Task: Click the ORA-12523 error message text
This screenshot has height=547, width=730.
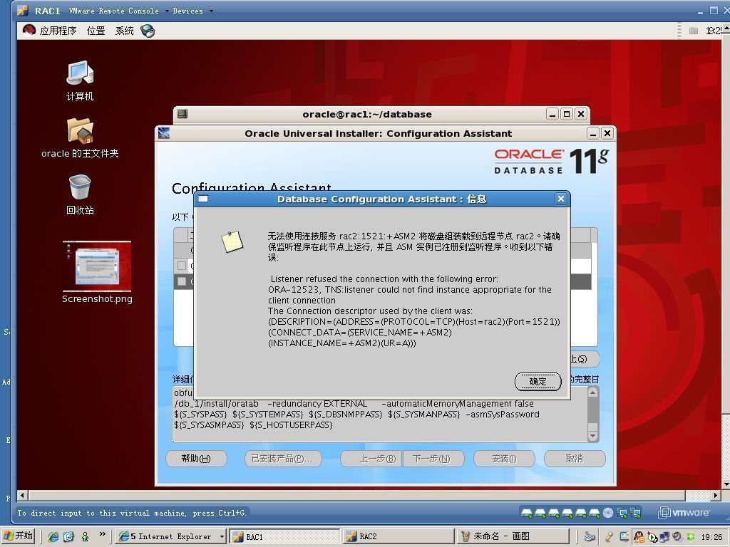Action: pyautogui.click(x=410, y=295)
